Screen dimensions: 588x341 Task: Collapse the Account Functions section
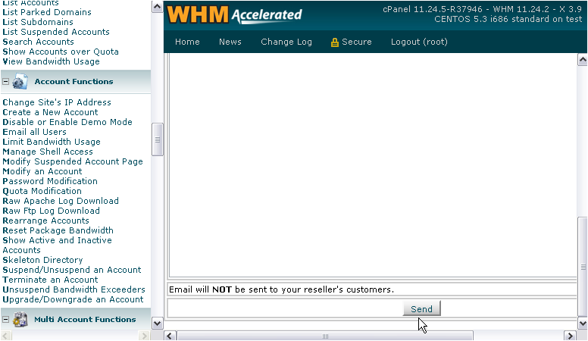point(5,82)
